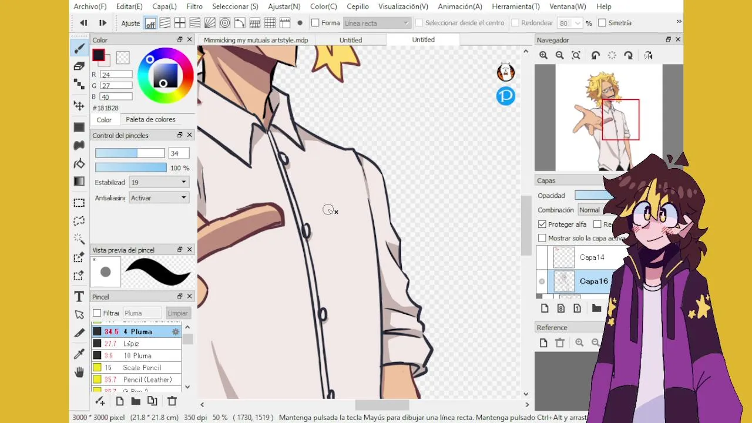Select the Select Pen tool
The image size is (752, 423).
(x=79, y=257)
